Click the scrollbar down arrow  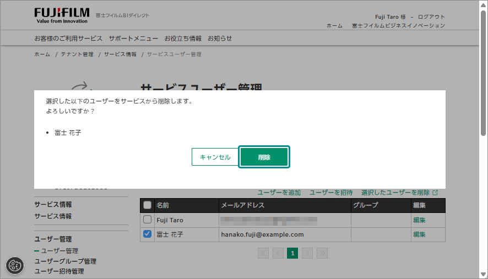pos(483,275)
